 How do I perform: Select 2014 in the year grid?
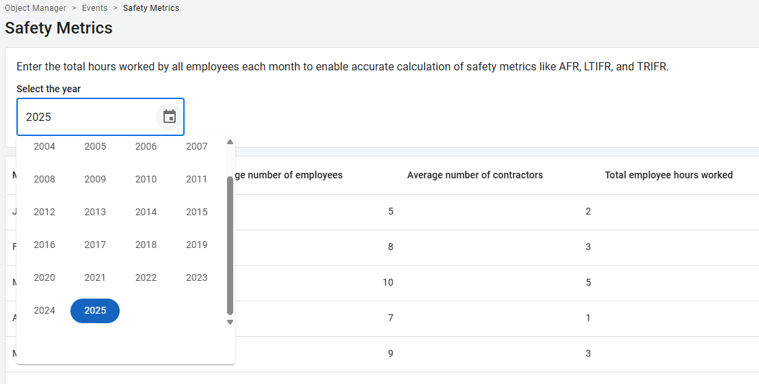(x=146, y=212)
